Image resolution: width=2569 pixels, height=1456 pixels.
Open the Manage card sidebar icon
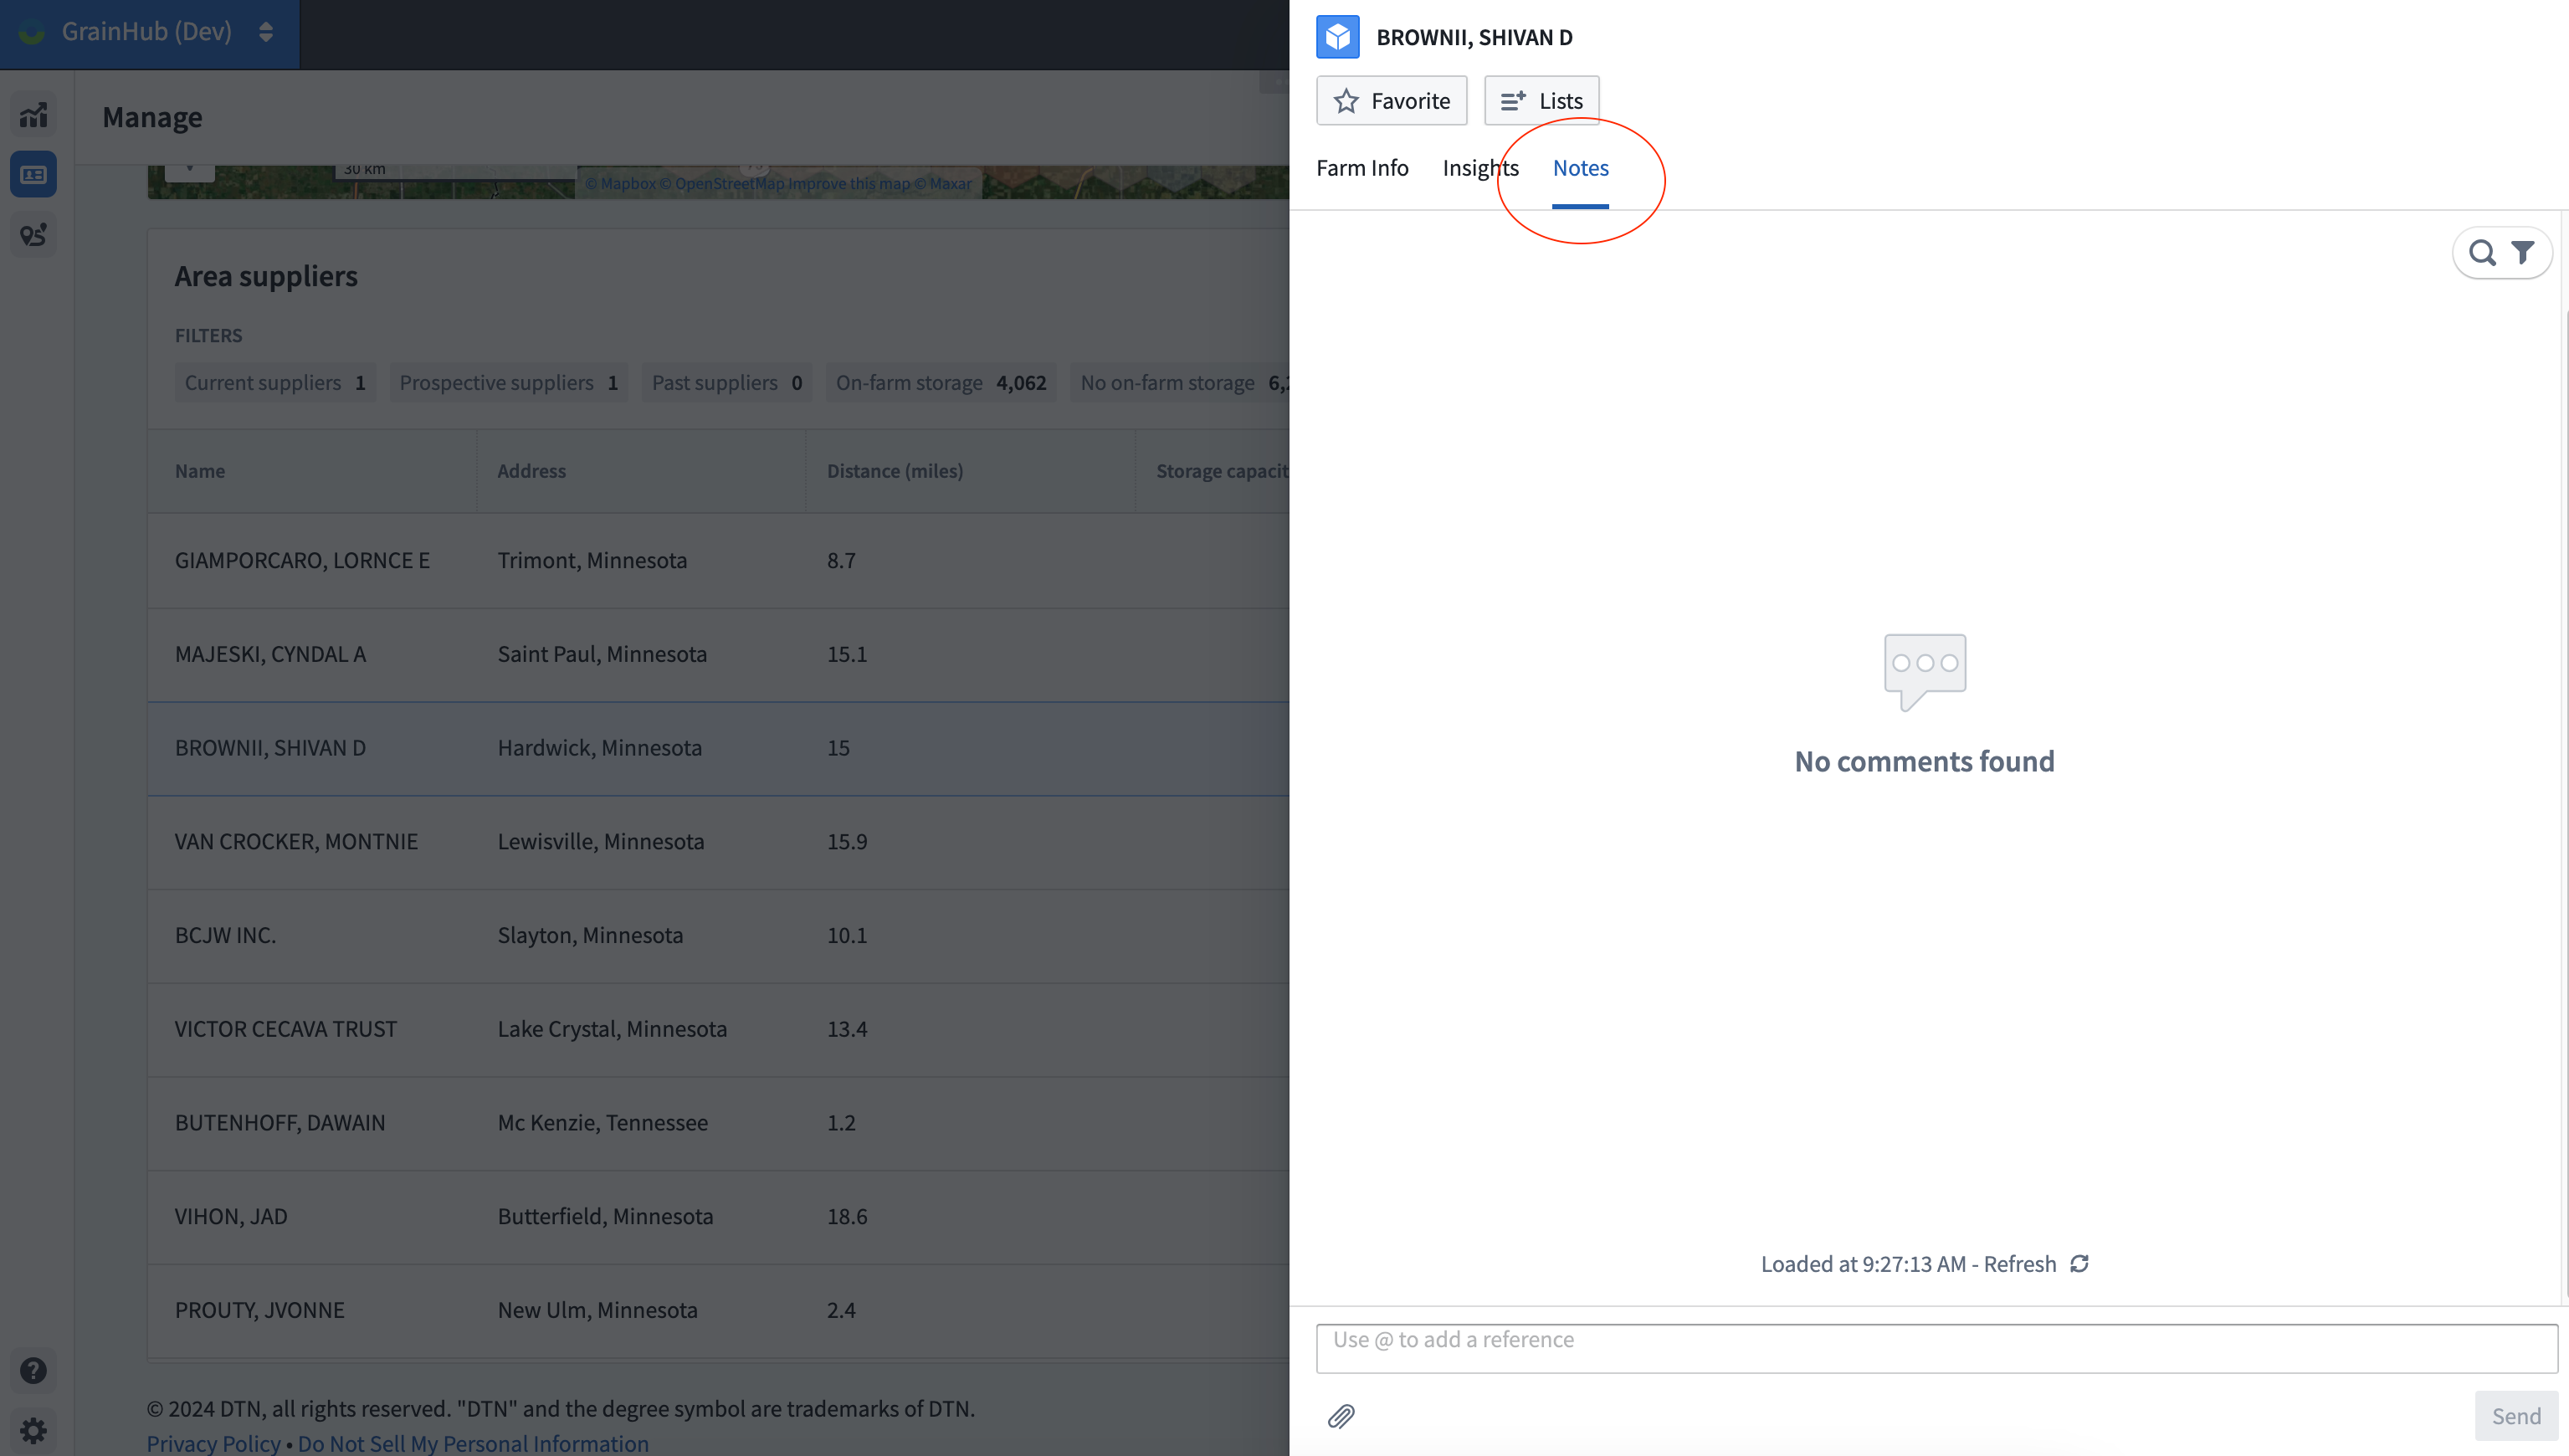tap(33, 175)
